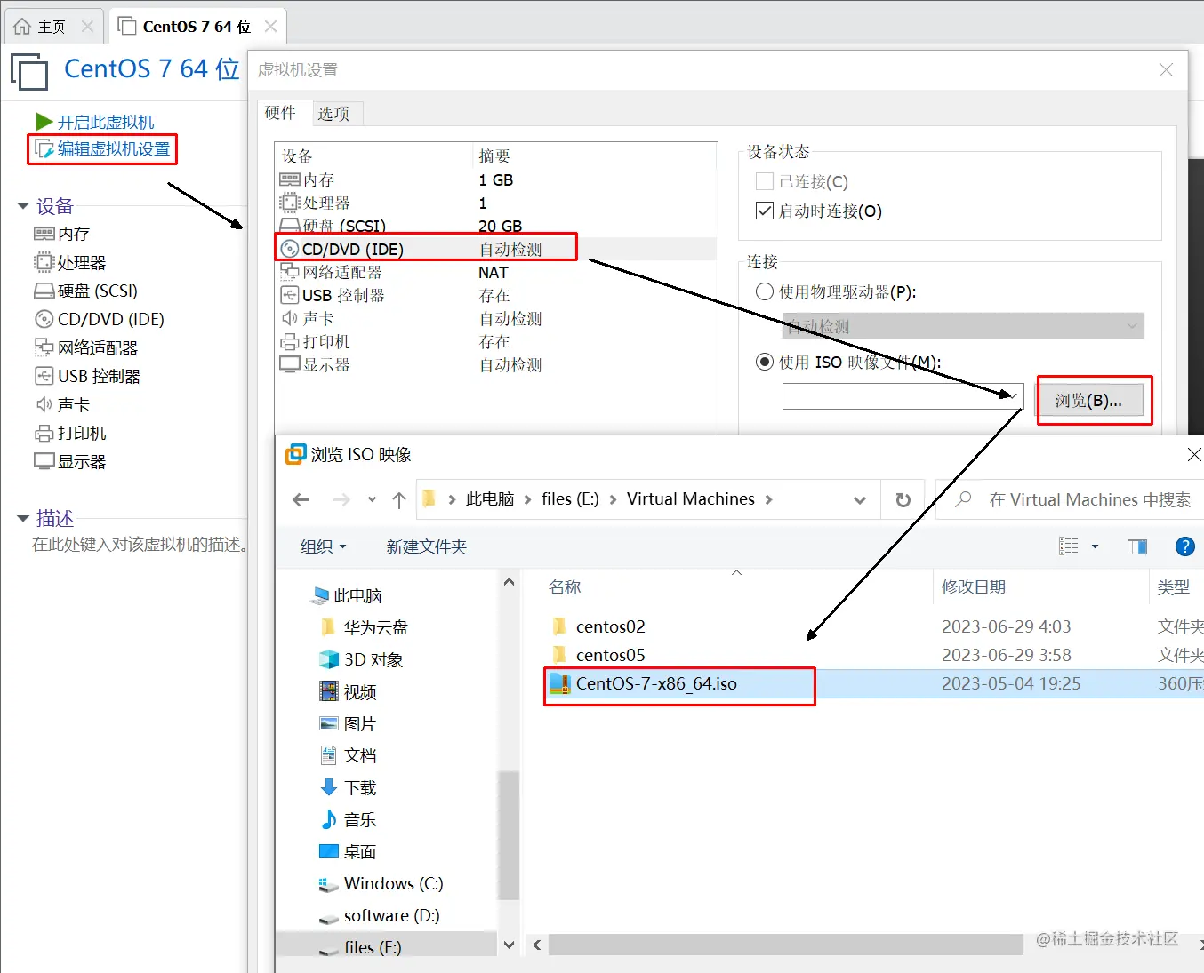Image resolution: width=1204 pixels, height=973 pixels.
Task: Select CD/DVD (IDE) in the hardware list
Action: 496,249
